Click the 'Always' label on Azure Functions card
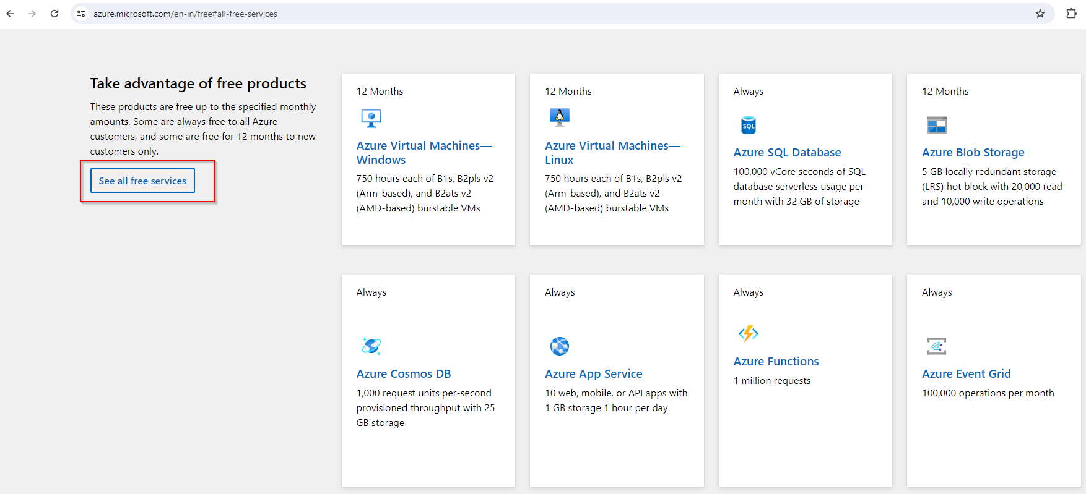This screenshot has height=494, width=1086. [x=748, y=292]
